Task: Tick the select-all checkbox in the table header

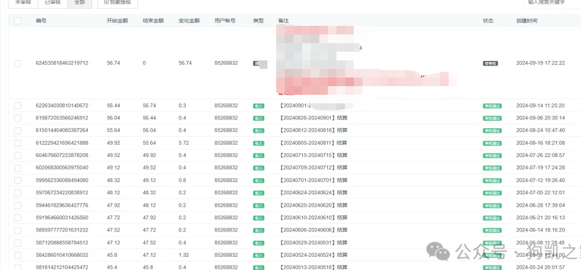Action: pyautogui.click(x=17, y=21)
